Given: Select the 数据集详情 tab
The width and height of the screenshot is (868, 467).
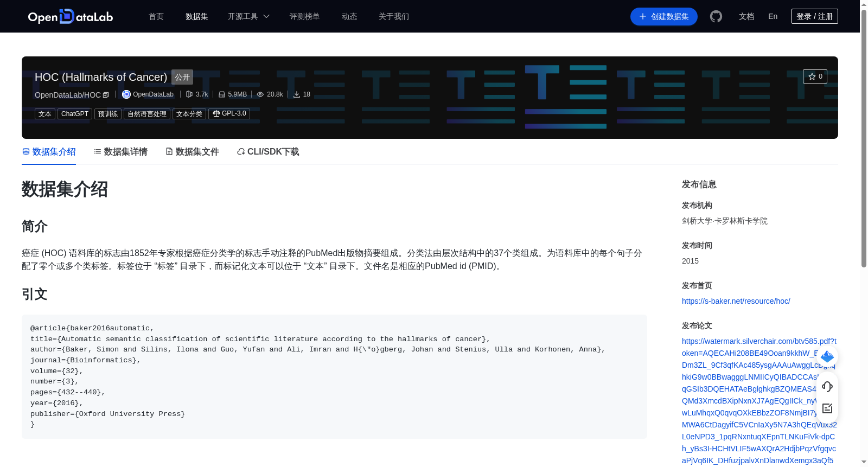Looking at the screenshot, I should (120, 152).
